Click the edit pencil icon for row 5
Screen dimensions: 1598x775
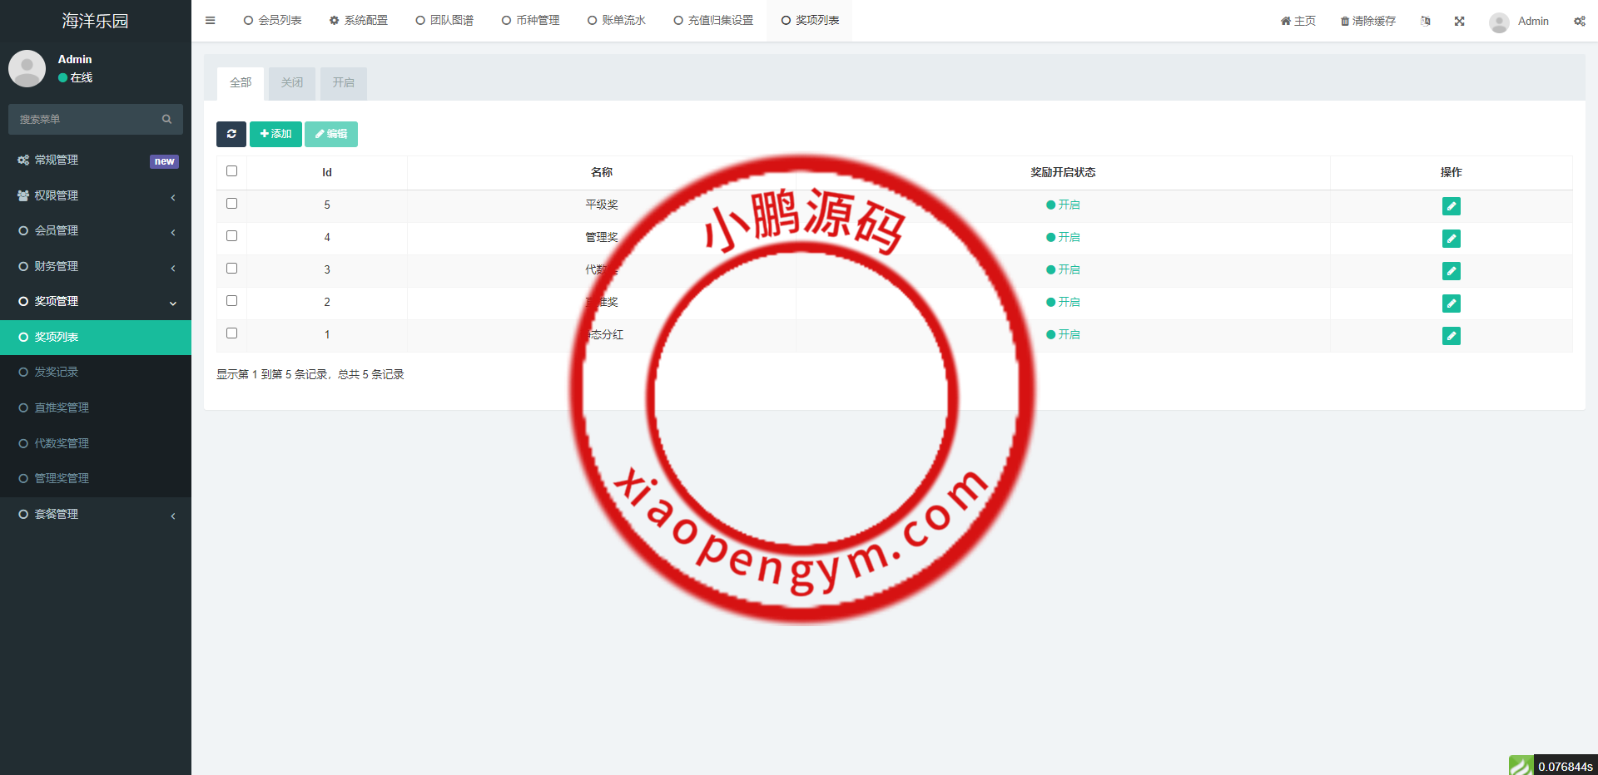coord(1451,206)
